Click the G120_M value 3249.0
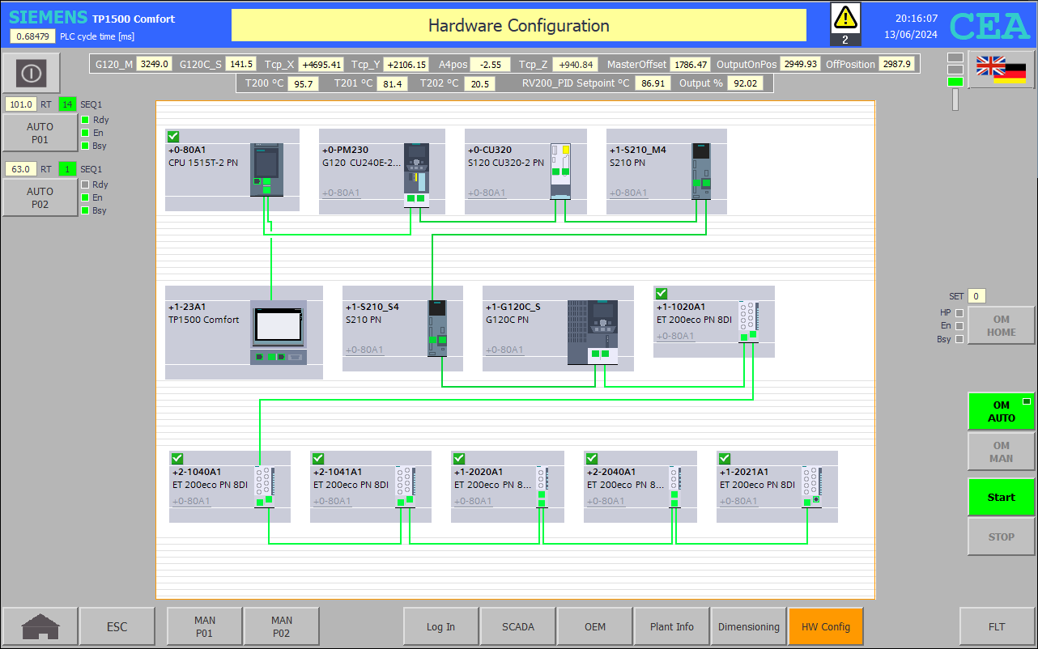1038x649 pixels. click(154, 64)
